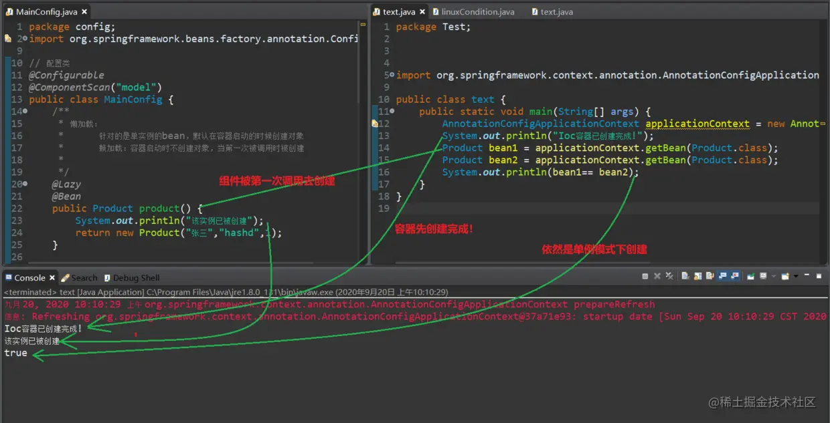
Task: Switch to the Debug Shell tab
Action: (131, 277)
